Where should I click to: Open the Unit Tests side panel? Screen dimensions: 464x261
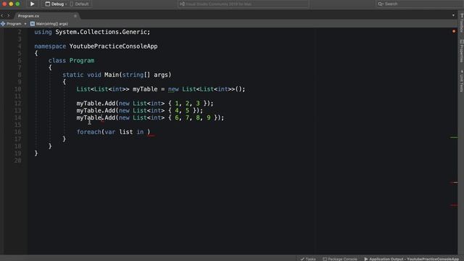tap(461, 81)
